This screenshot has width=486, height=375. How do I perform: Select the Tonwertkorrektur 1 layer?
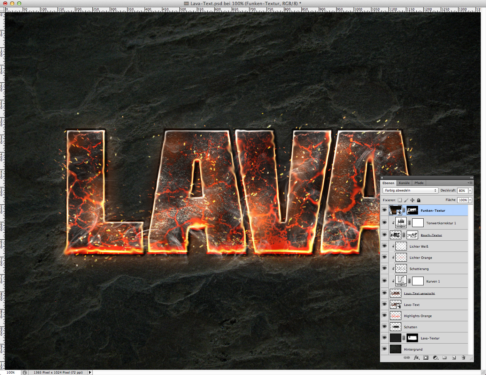click(441, 223)
